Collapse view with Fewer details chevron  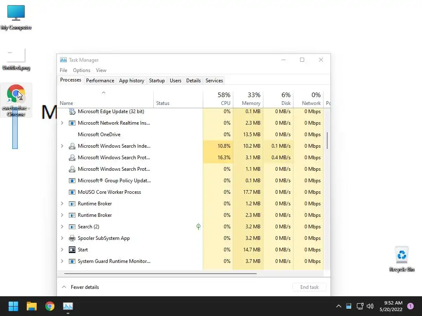[x=64, y=287]
